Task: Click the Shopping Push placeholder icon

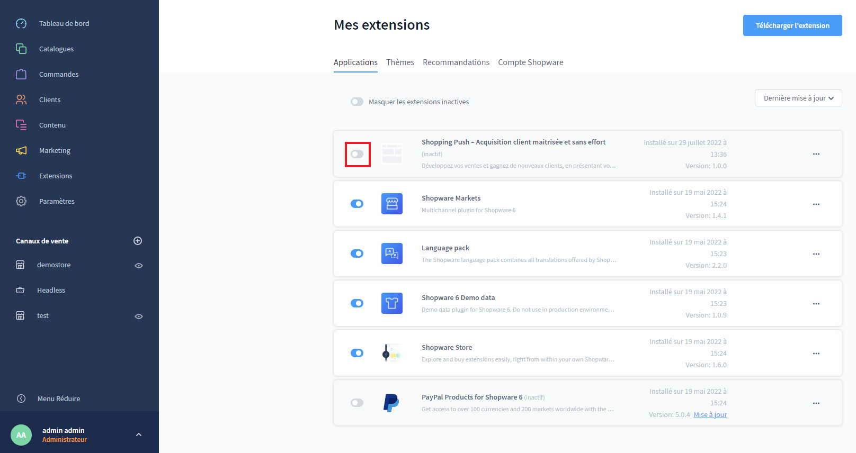Action: click(x=392, y=154)
